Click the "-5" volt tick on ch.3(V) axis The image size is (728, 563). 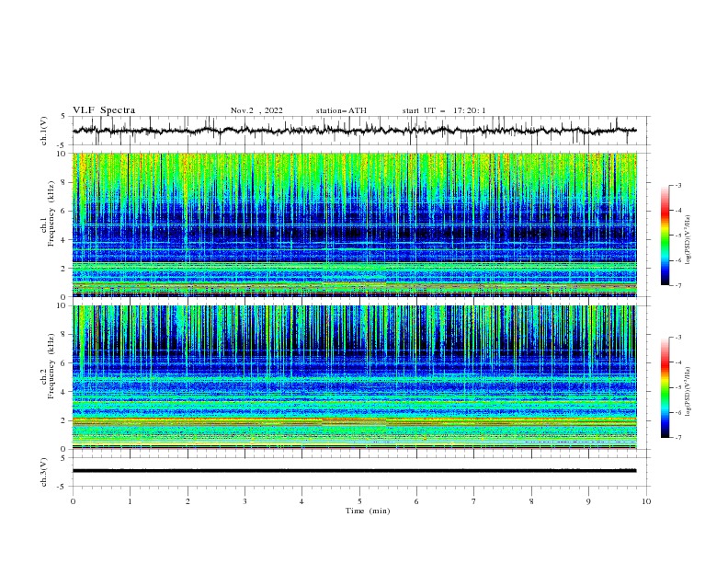(x=63, y=487)
